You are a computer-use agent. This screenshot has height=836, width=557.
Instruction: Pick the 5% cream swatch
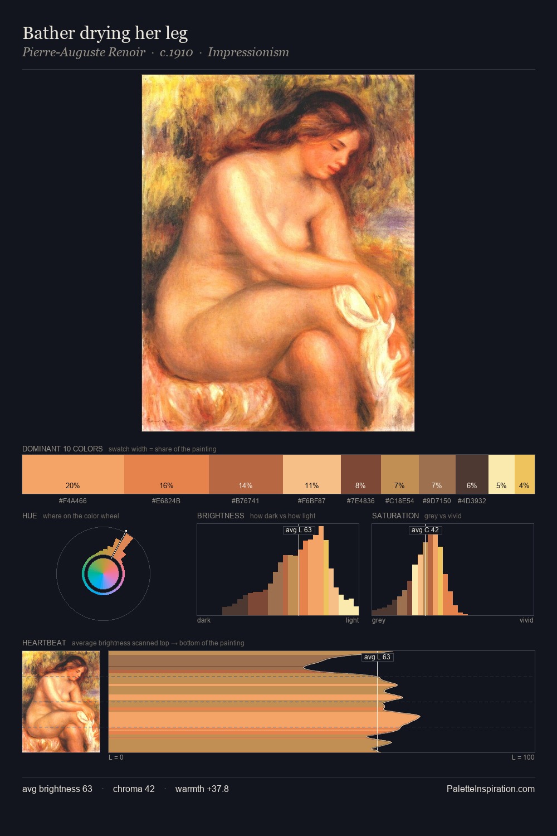501,474
